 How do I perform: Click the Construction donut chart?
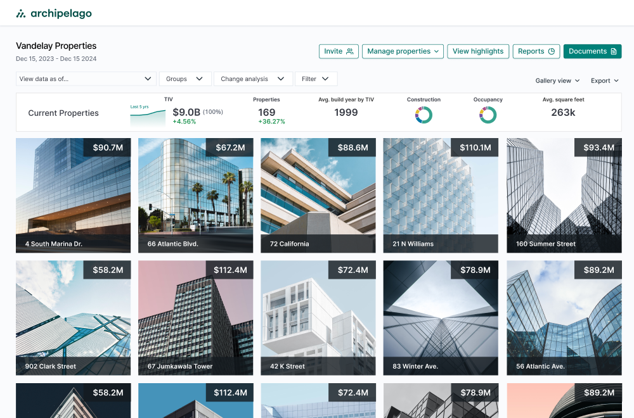pyautogui.click(x=424, y=115)
